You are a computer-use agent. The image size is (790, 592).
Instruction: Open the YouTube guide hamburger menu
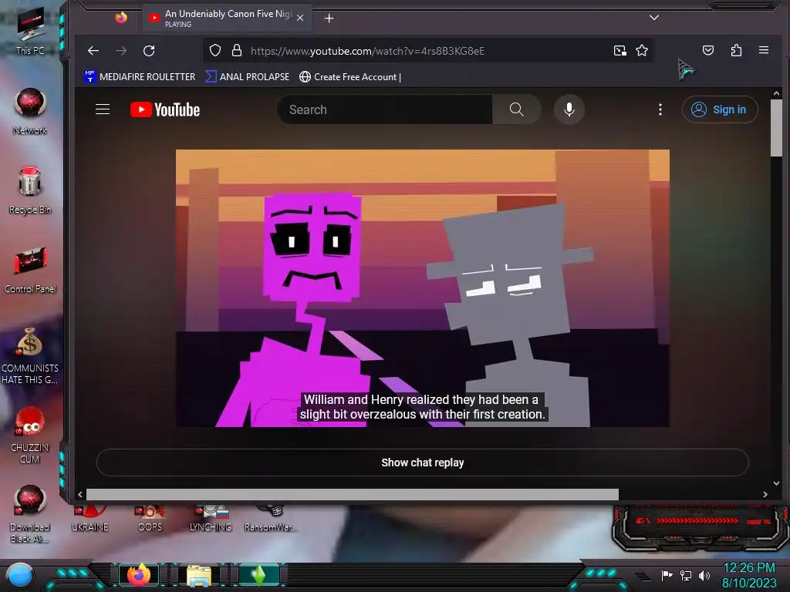click(103, 109)
